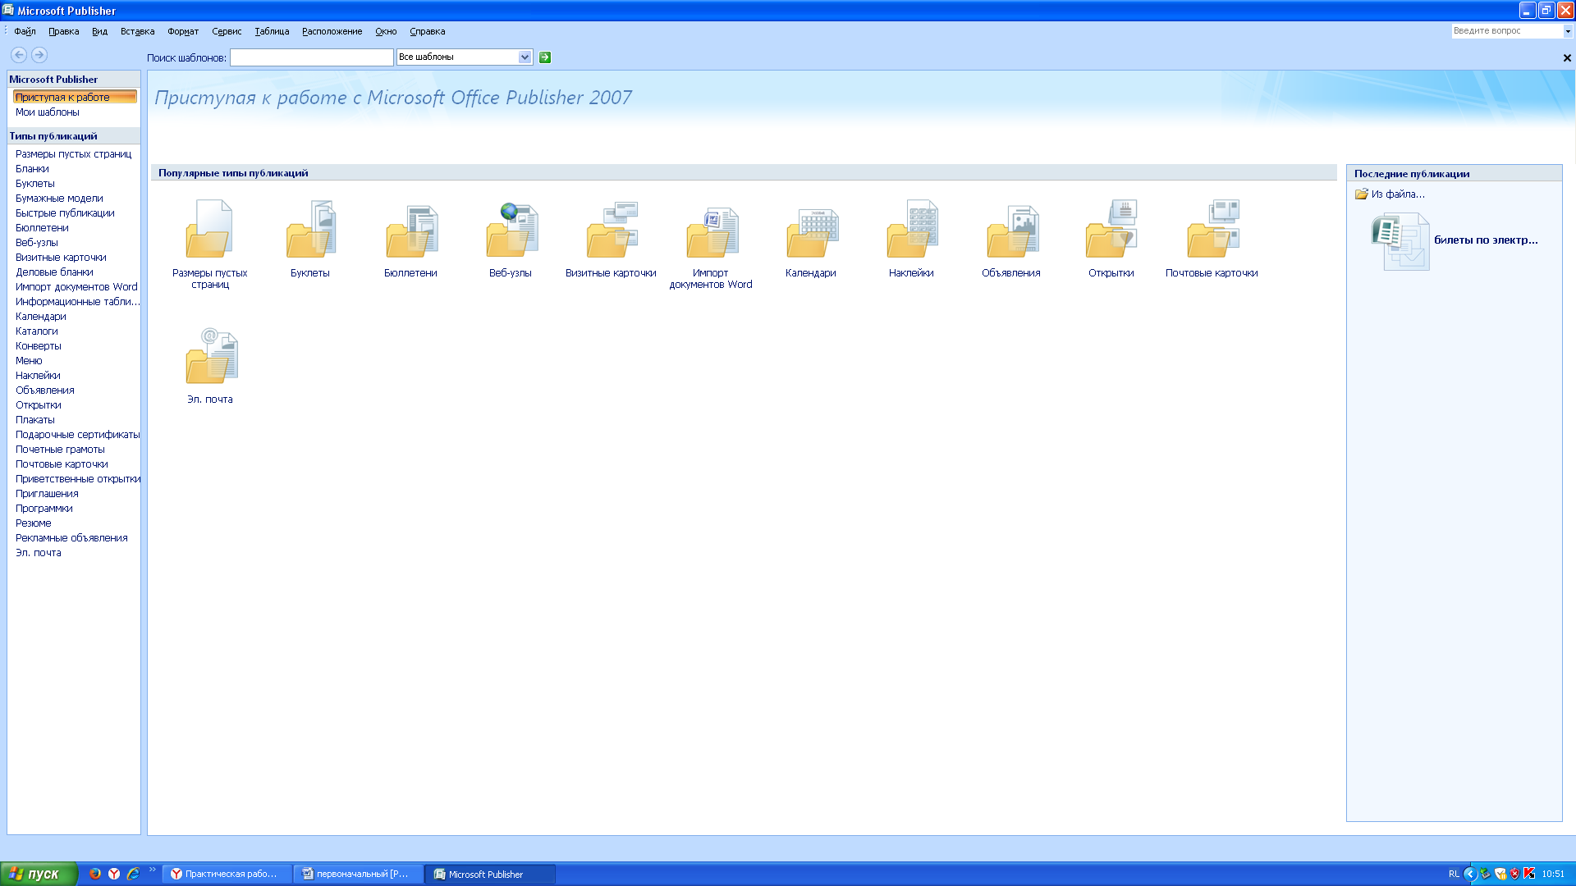This screenshot has height=886, width=1576.
Task: Select Меню in publication types list
Action: tap(29, 361)
